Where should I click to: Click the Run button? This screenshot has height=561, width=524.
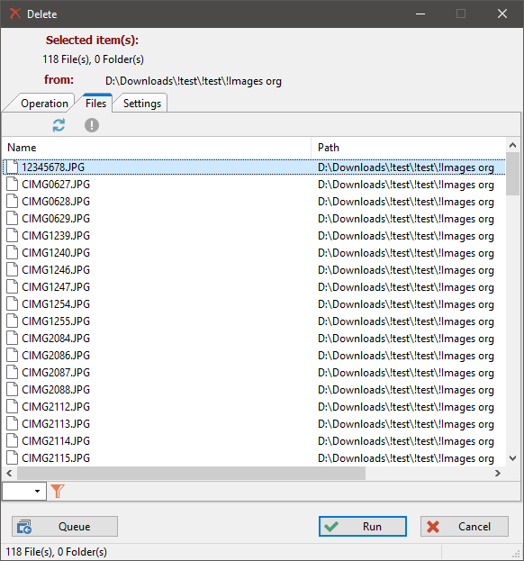click(363, 526)
